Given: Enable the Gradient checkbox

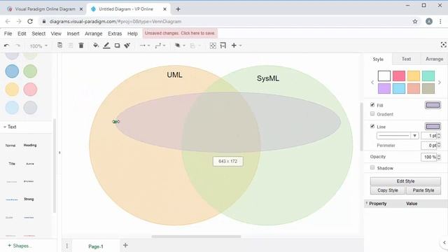Looking at the screenshot, I should click(x=372, y=113).
